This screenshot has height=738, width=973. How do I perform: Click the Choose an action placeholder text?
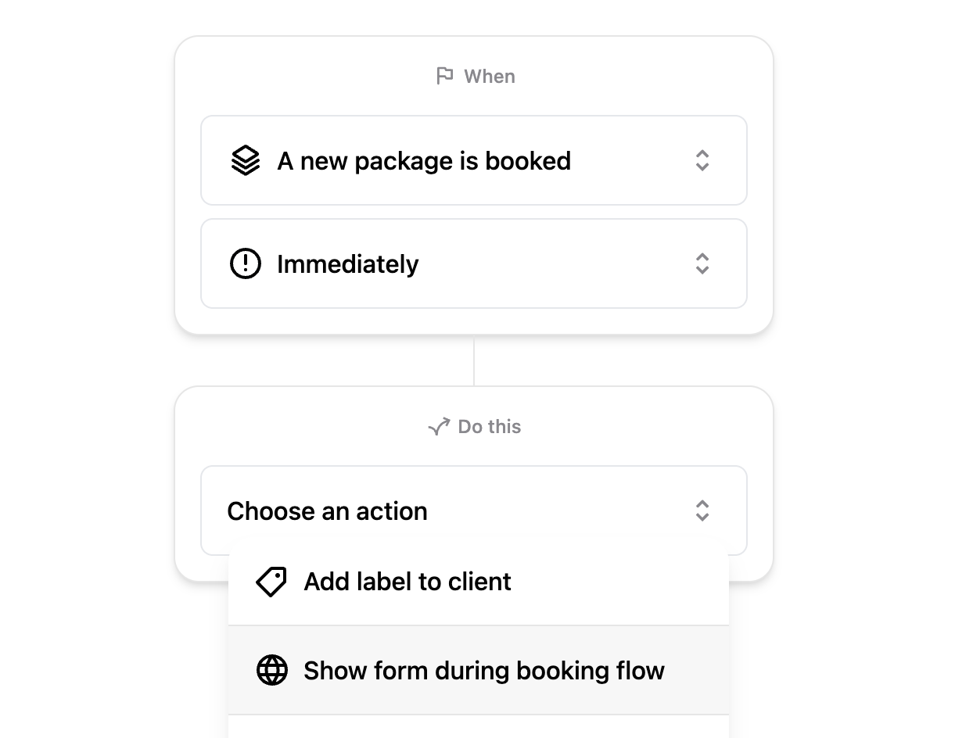[327, 511]
